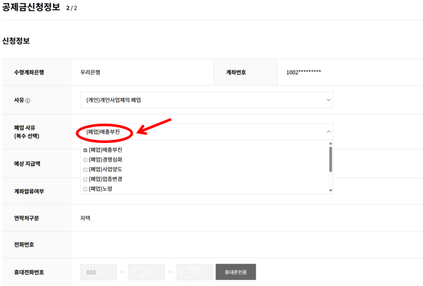Image resolution: width=423 pixels, height=286 pixels.
Task: Check the (폐업)사업양도 checkbox
Action: tap(85, 170)
